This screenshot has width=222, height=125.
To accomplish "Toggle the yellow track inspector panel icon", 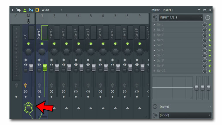I will point(37,10).
